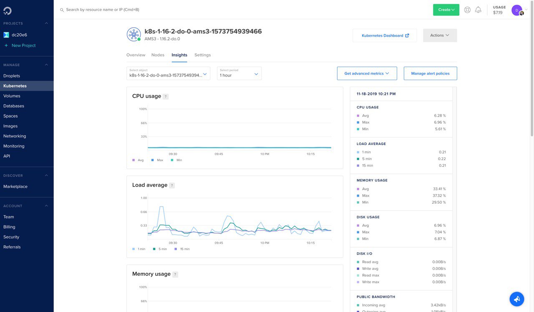Open Monitoring in the sidebar
The image size is (534, 312).
click(x=27, y=146)
